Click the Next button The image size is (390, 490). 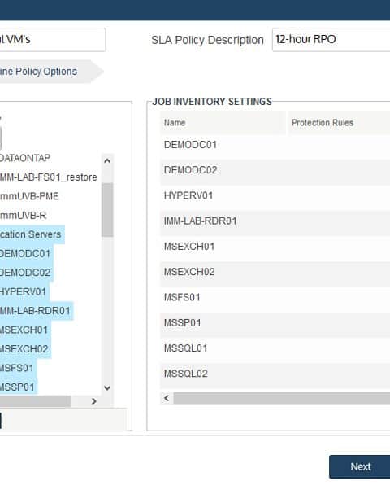click(359, 466)
